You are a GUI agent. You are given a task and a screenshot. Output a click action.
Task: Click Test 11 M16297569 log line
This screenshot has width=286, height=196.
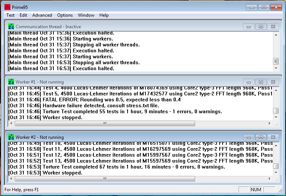click(x=141, y=149)
